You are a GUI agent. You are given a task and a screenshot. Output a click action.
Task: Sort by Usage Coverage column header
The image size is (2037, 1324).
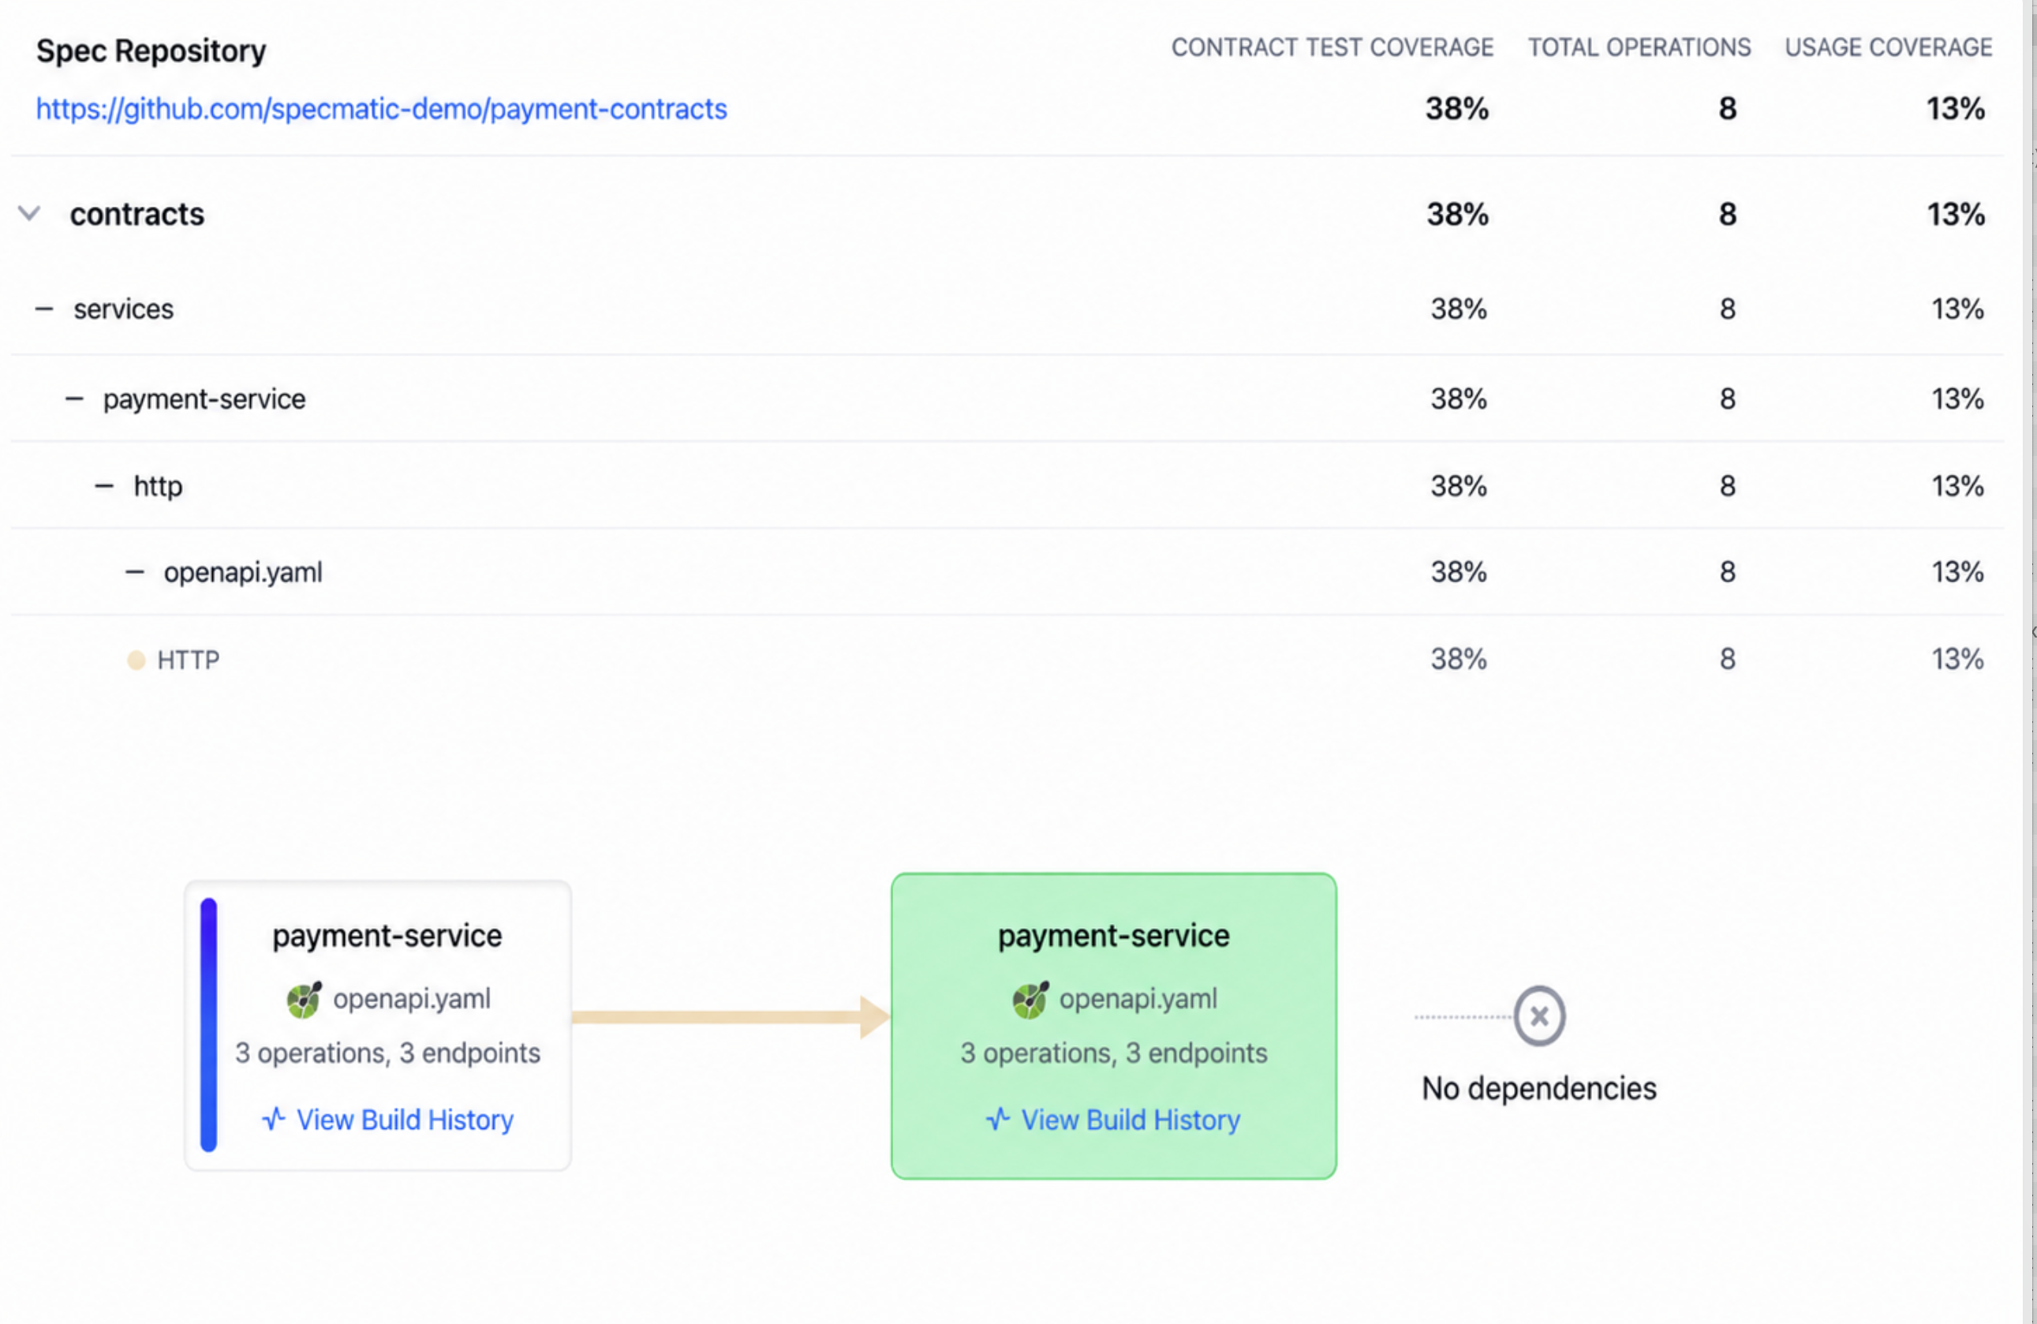(1888, 47)
